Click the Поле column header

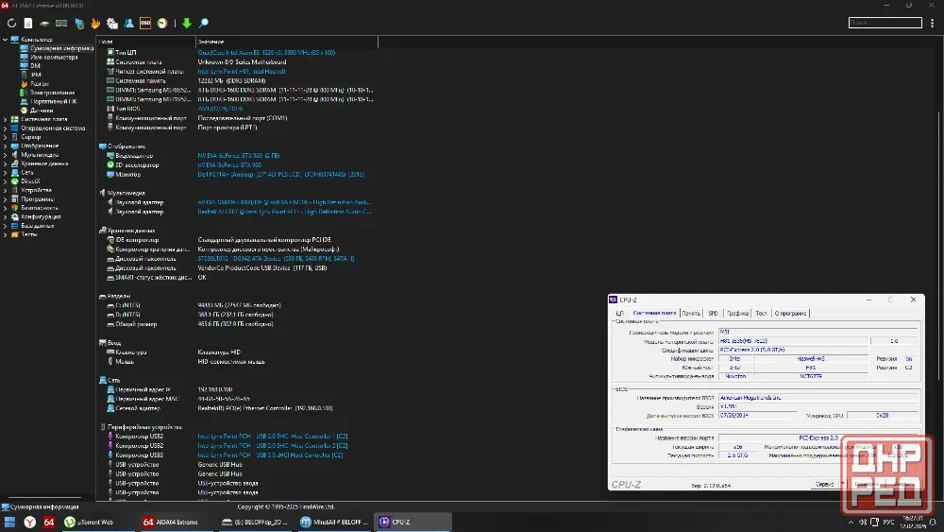point(145,42)
